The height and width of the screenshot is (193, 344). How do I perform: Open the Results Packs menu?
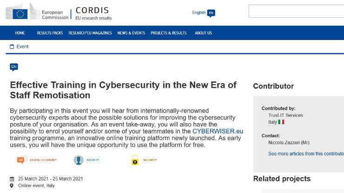50,33
